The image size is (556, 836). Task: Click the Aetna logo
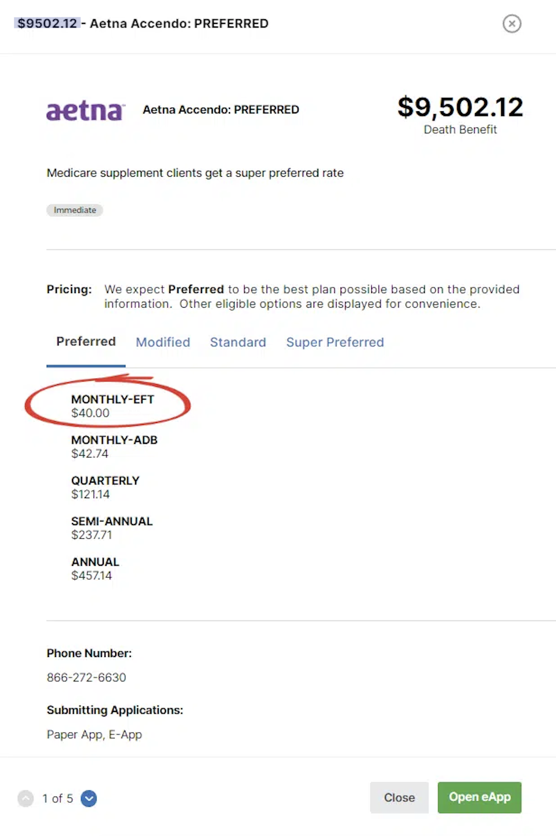85,111
